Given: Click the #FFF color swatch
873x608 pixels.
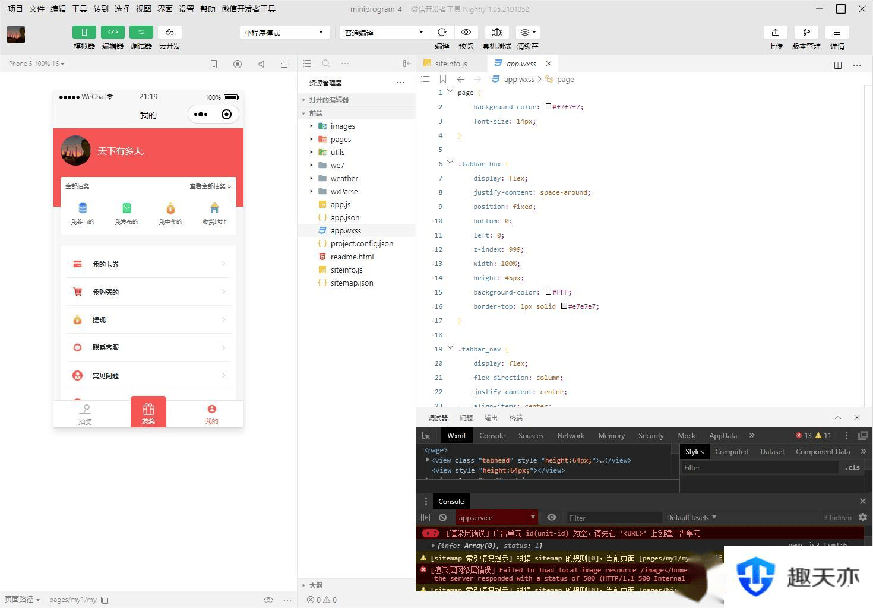Looking at the screenshot, I should pyautogui.click(x=549, y=292).
